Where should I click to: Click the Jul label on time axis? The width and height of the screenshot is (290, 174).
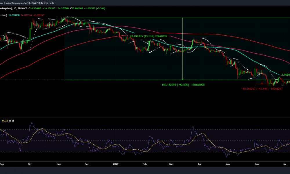(285, 164)
